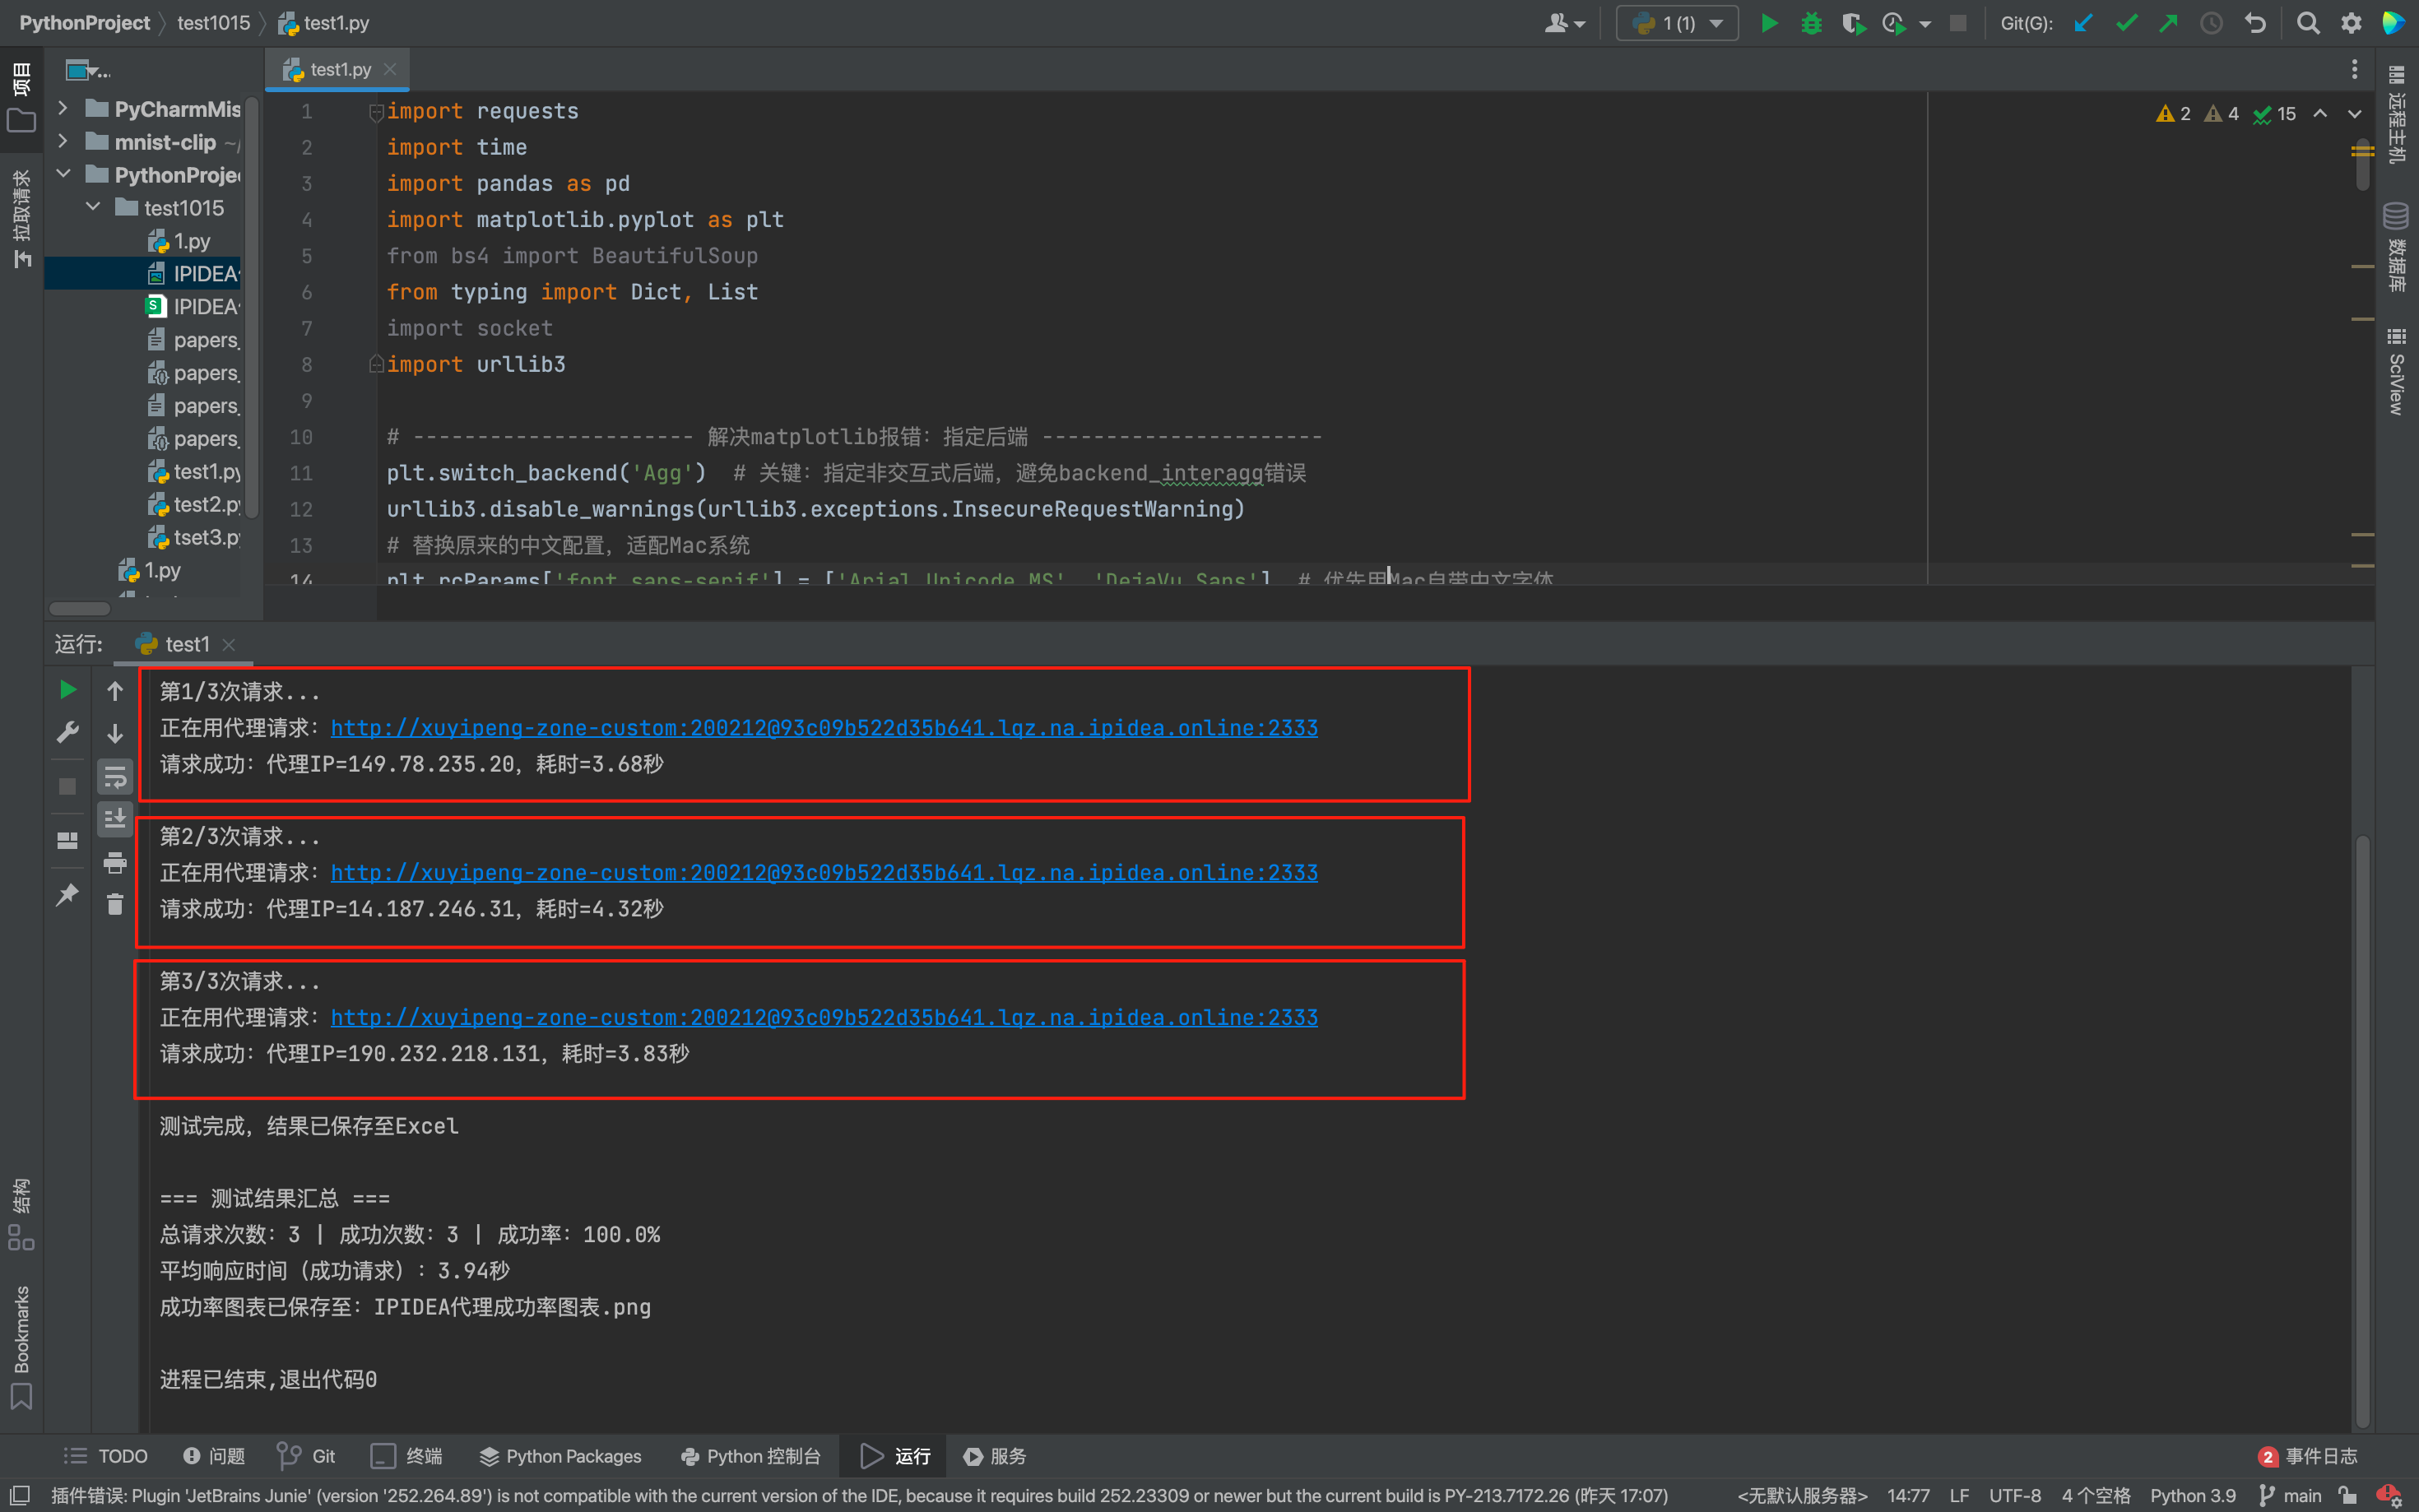The height and width of the screenshot is (1512, 2419).
Task: Toggle the pin tab icon in run panel
Action: [x=67, y=894]
